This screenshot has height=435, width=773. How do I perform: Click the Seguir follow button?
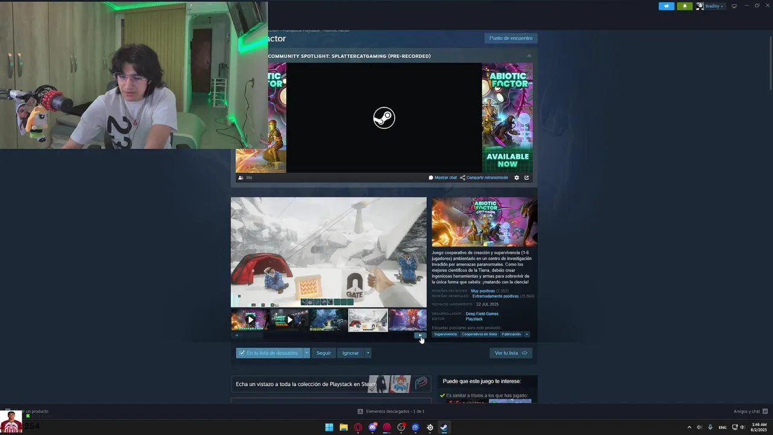pyautogui.click(x=324, y=353)
